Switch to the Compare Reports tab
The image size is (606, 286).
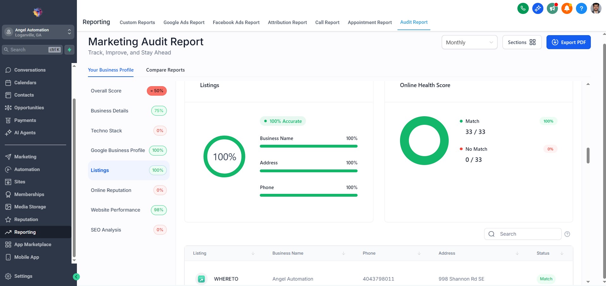tap(165, 70)
